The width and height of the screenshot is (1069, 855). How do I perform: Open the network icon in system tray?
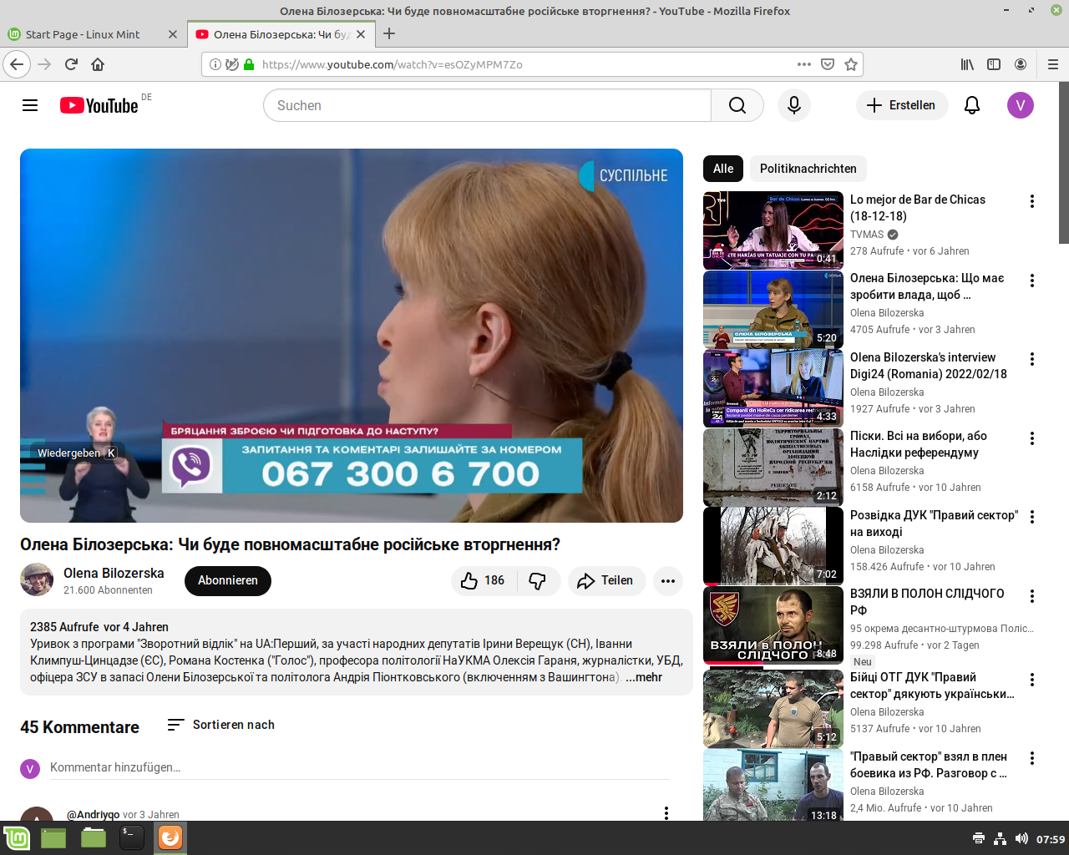[1001, 838]
